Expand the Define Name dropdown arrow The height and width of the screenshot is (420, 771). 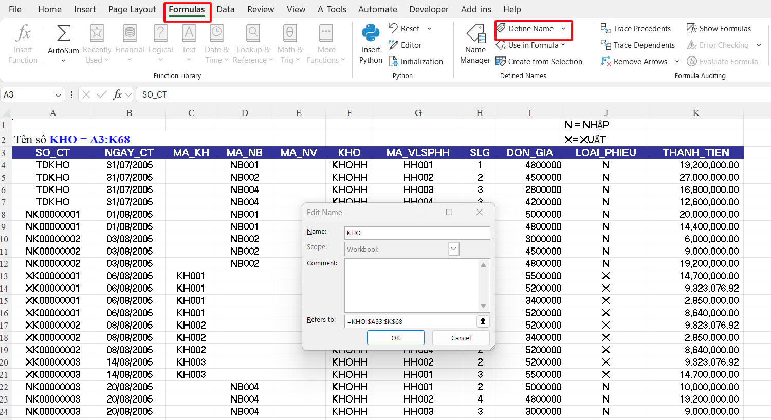pyautogui.click(x=563, y=28)
